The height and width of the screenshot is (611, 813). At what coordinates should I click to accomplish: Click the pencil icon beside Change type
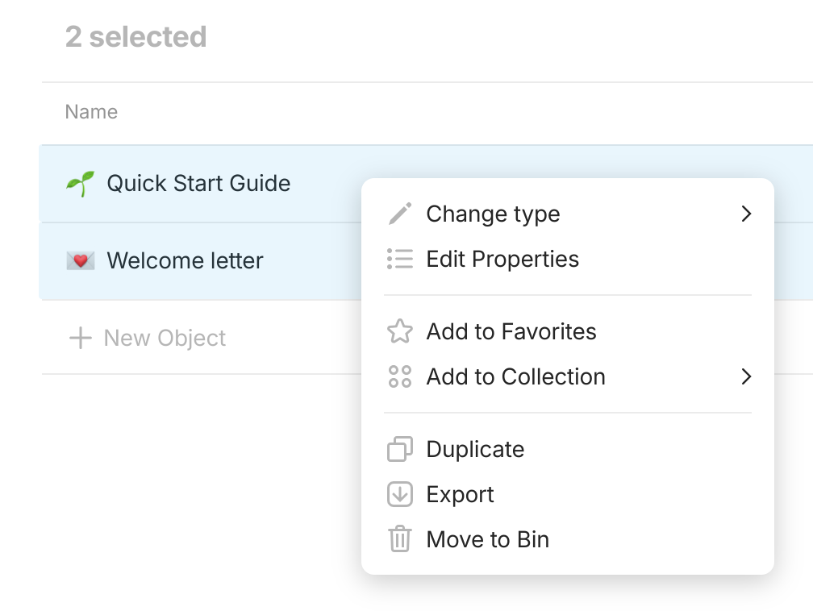point(400,214)
